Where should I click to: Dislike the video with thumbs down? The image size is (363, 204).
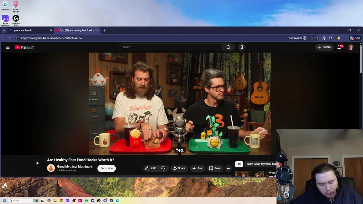click(163, 168)
